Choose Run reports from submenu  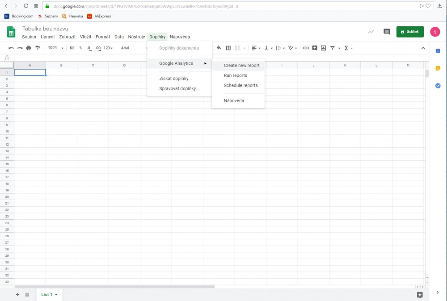pos(235,75)
